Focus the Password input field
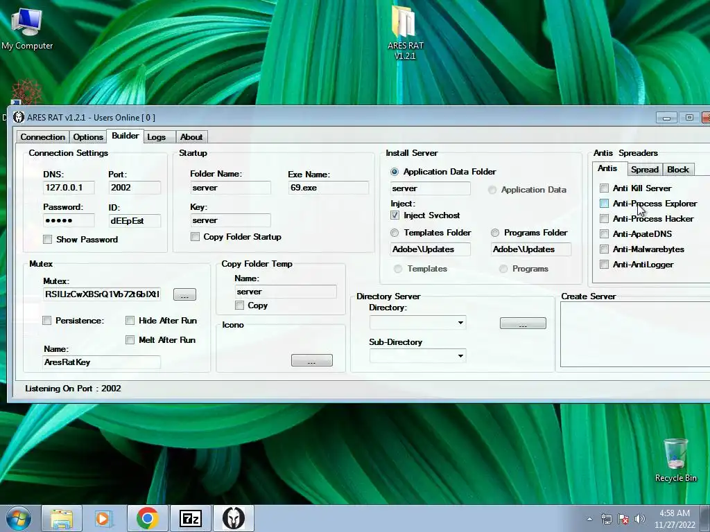The width and height of the screenshot is (710, 532). [x=69, y=220]
